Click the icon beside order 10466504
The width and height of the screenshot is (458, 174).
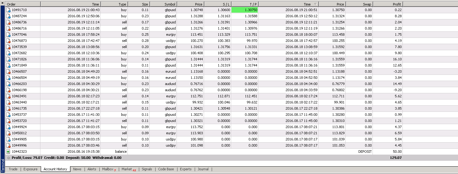pyautogui.click(x=8, y=78)
